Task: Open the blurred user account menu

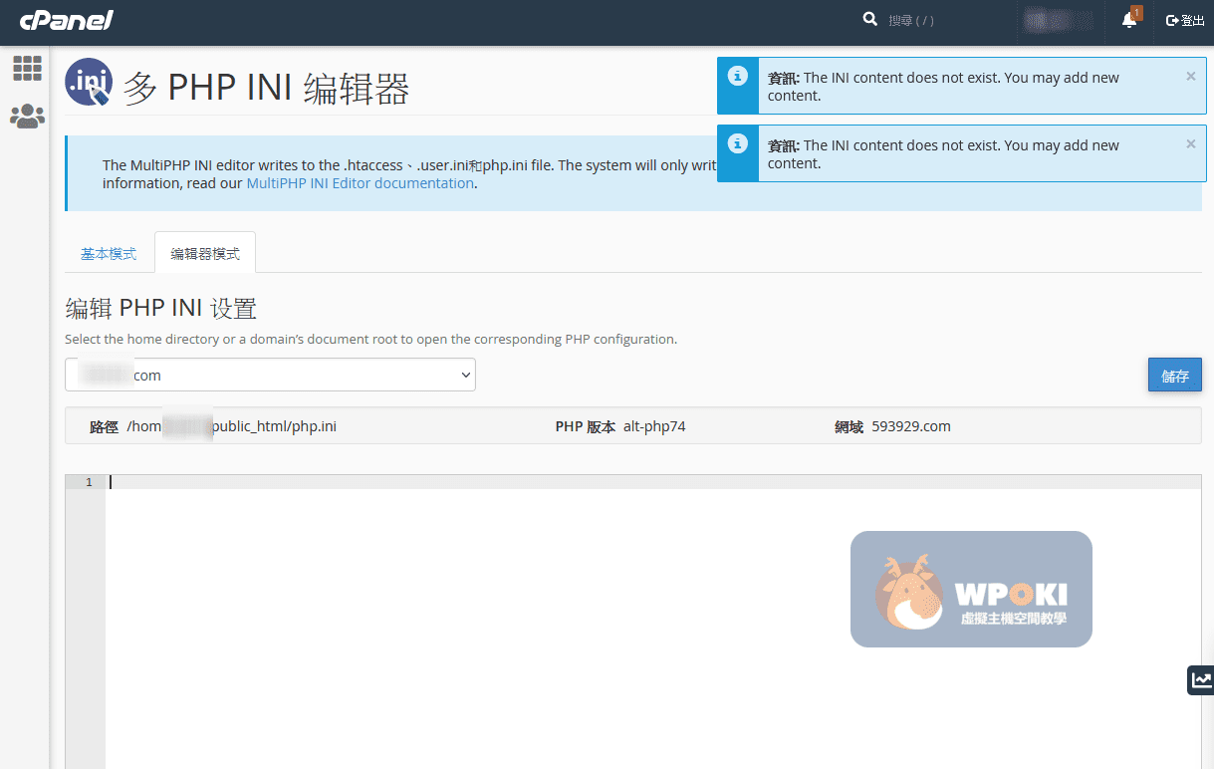Action: tap(1059, 20)
